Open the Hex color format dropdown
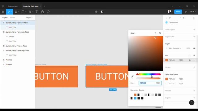Screen dimensions: 198x111 click(x=133, y=83)
